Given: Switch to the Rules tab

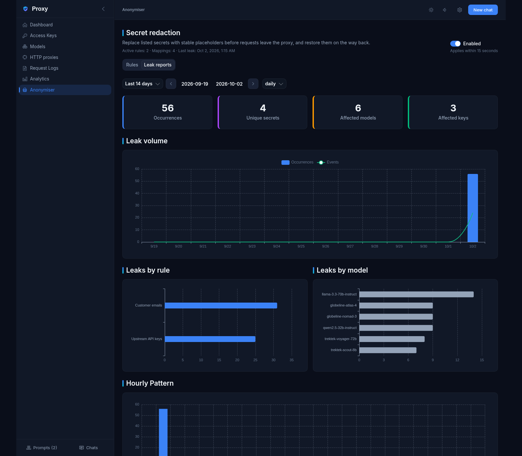Looking at the screenshot, I should point(132,65).
